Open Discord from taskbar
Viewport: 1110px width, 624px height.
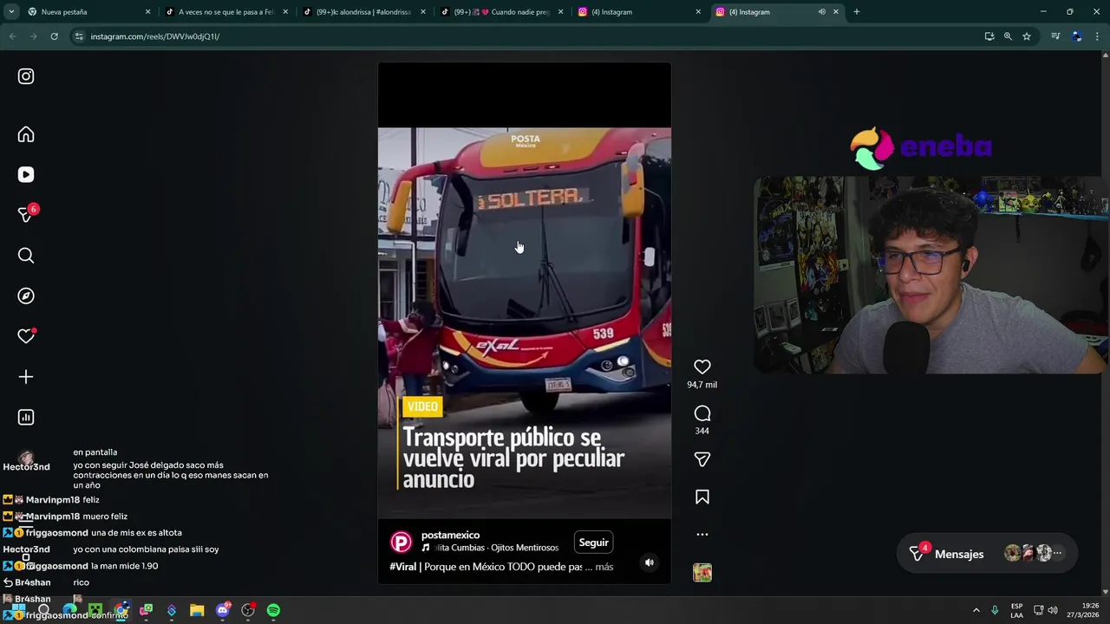(223, 610)
